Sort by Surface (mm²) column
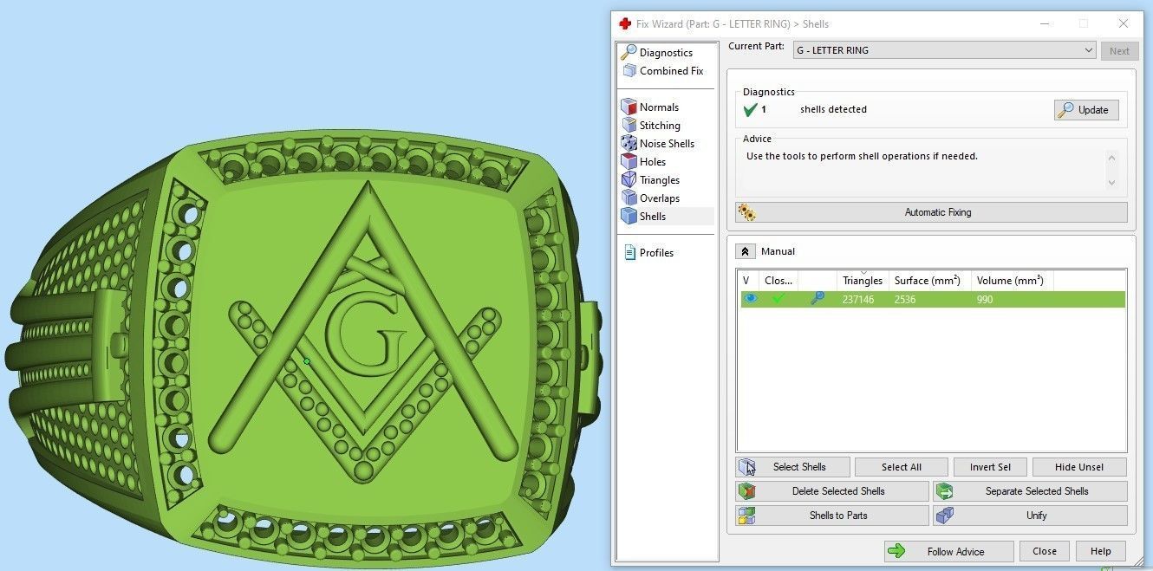 point(929,280)
